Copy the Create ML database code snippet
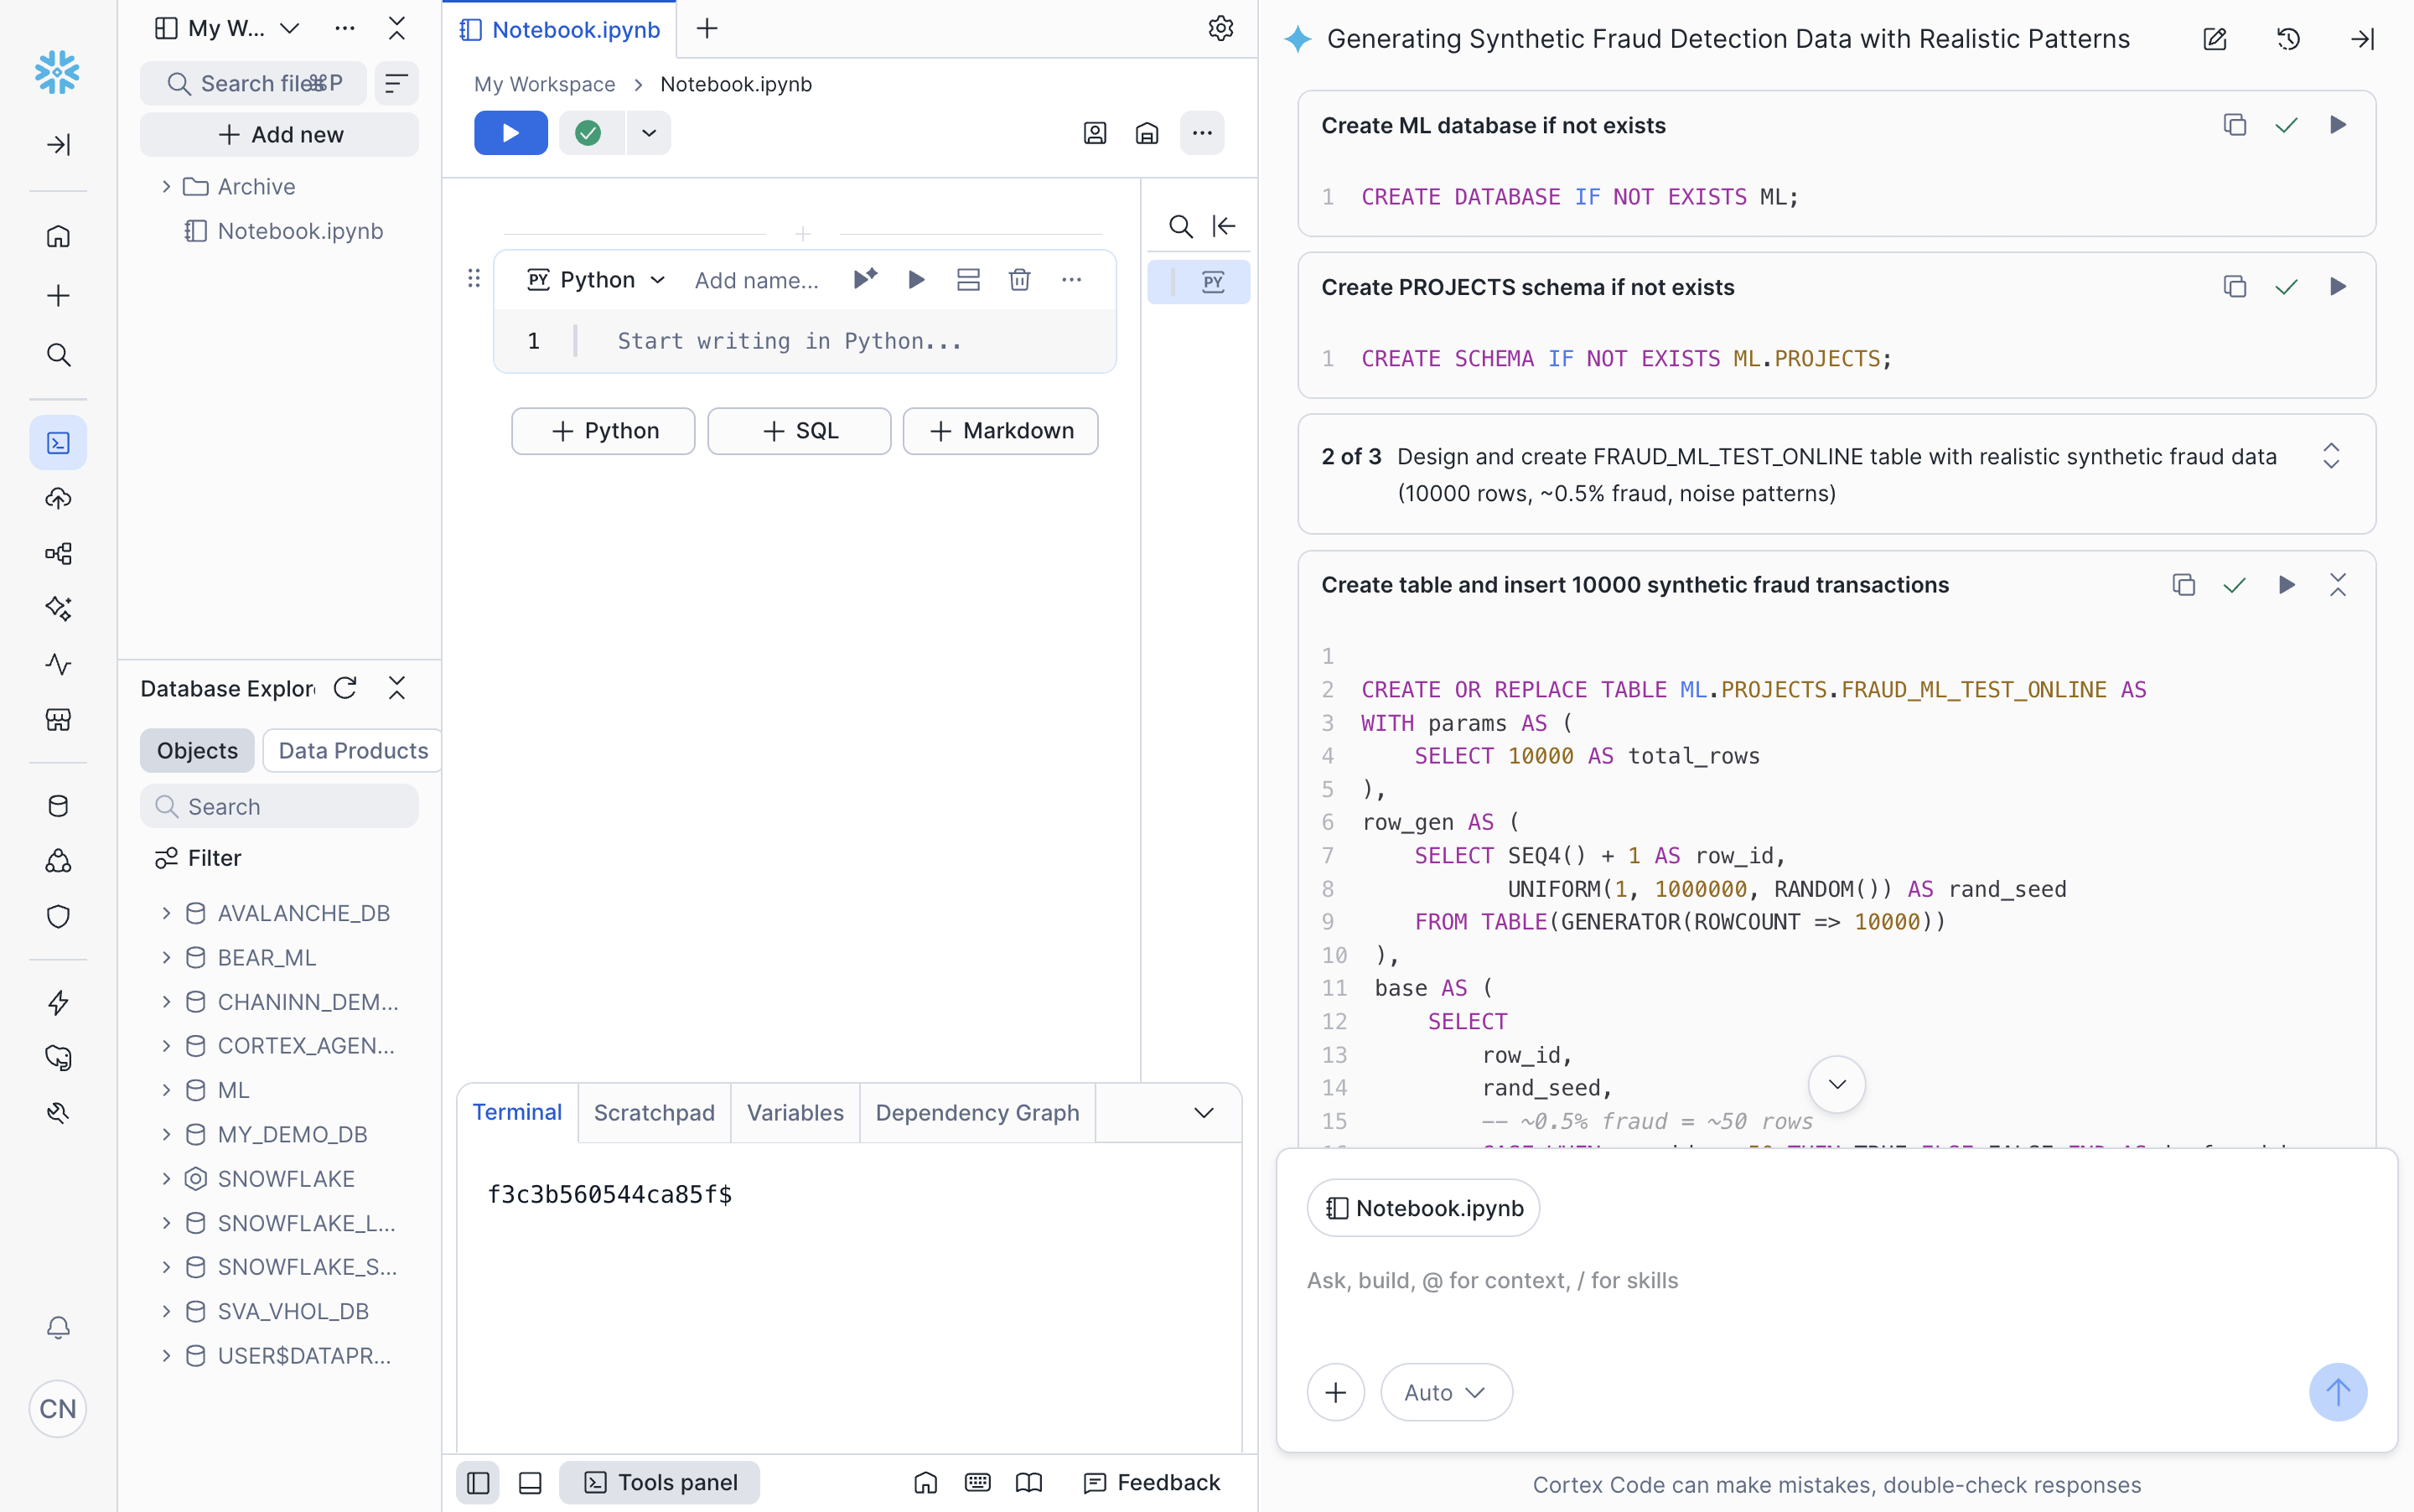Screen dimensions: 2414x1512 coord(2235,125)
